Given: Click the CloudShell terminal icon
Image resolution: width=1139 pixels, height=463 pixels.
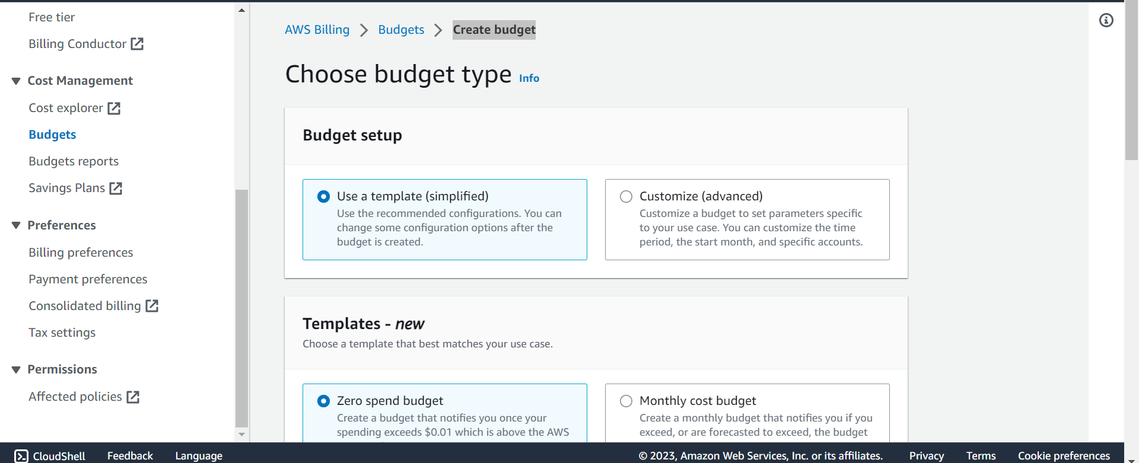Looking at the screenshot, I should coord(21,456).
